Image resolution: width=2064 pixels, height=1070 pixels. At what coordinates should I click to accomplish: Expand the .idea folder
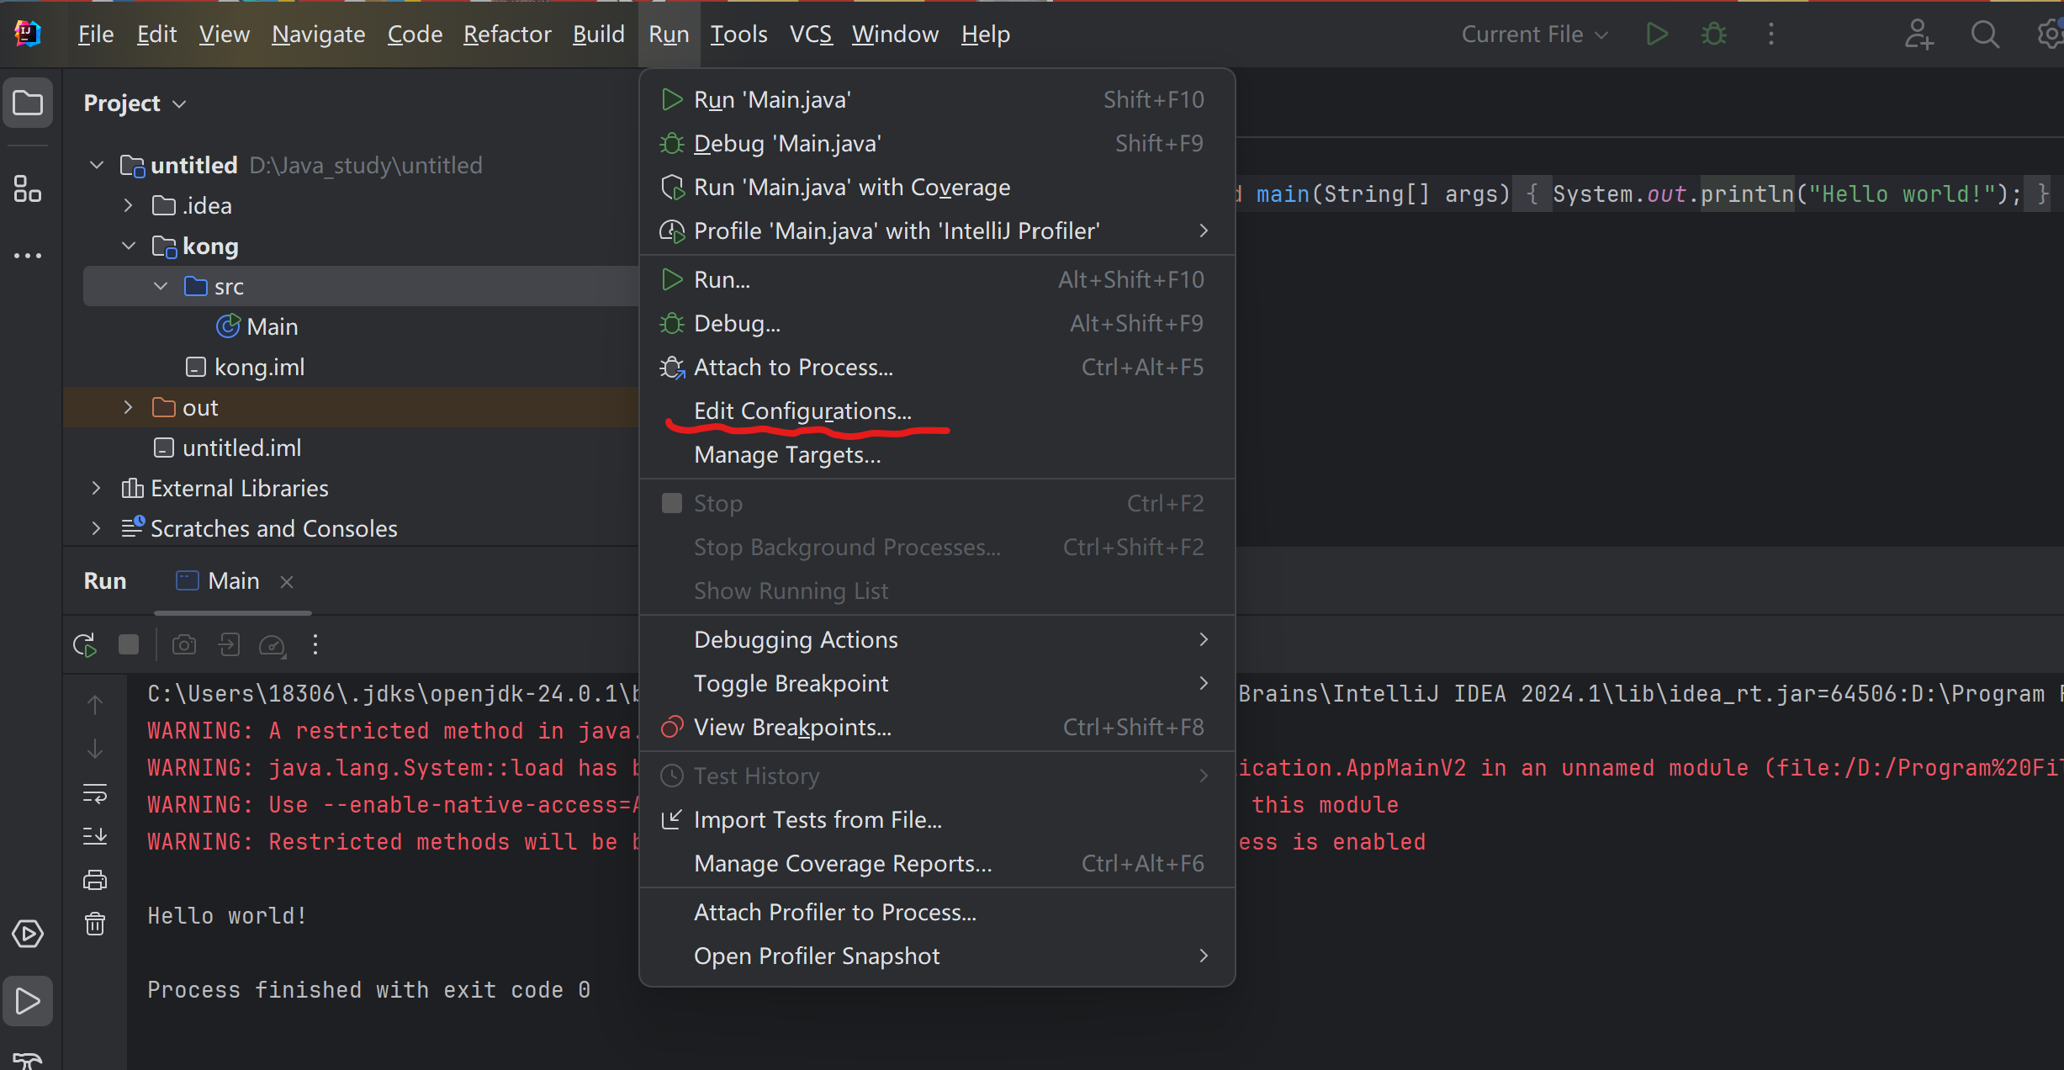click(128, 206)
